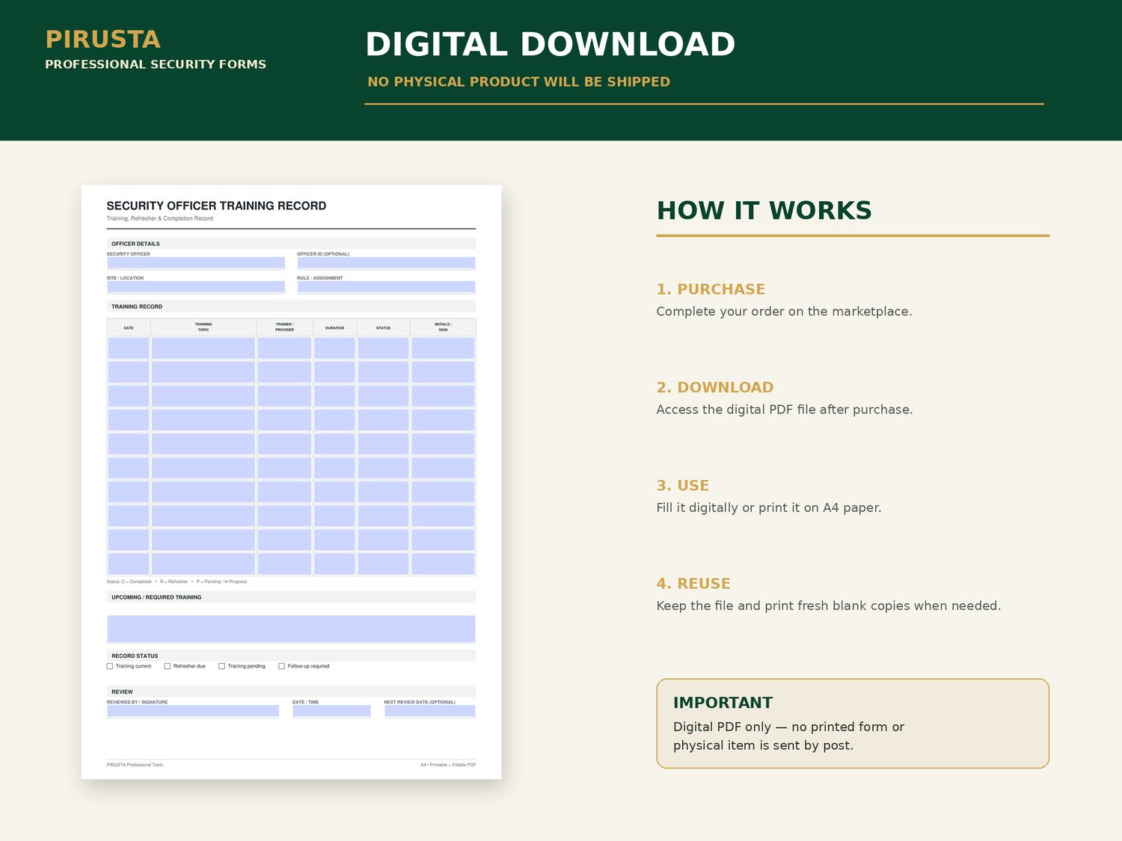The width and height of the screenshot is (1122, 841).
Task: Click the Security Officer input field
Action: coord(196,263)
